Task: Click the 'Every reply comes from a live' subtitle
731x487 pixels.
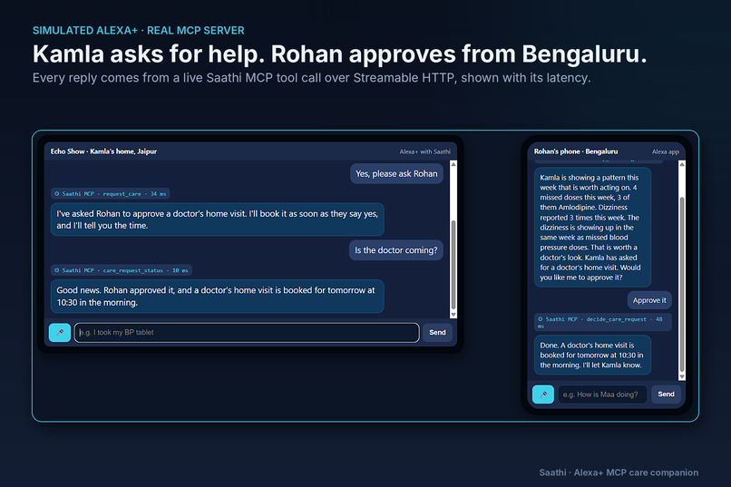Action: pos(311,78)
